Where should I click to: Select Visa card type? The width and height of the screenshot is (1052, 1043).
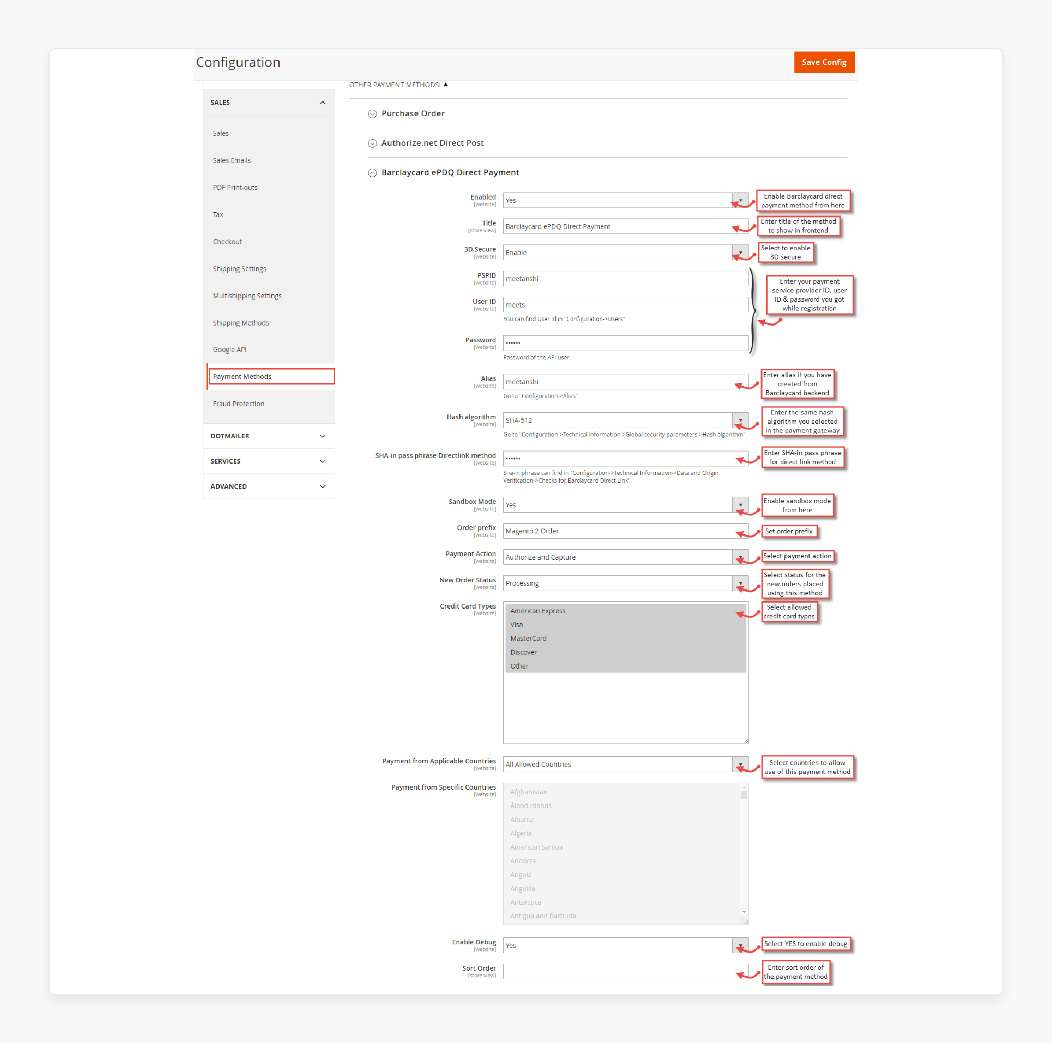[625, 625]
